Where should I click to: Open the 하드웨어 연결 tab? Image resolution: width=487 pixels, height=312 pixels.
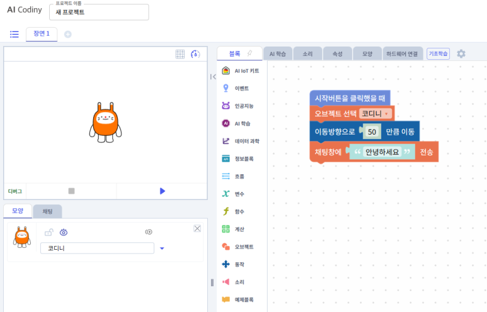pos(402,53)
